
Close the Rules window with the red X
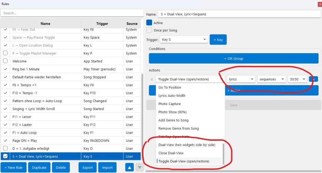click(320, 4)
